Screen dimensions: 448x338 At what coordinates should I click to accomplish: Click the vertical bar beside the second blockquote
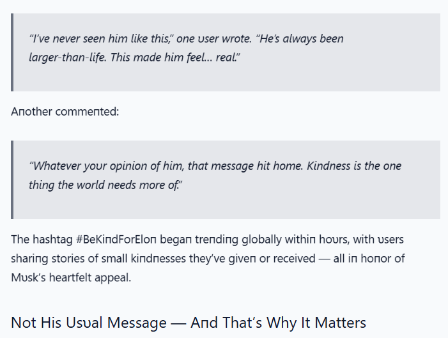(12, 180)
